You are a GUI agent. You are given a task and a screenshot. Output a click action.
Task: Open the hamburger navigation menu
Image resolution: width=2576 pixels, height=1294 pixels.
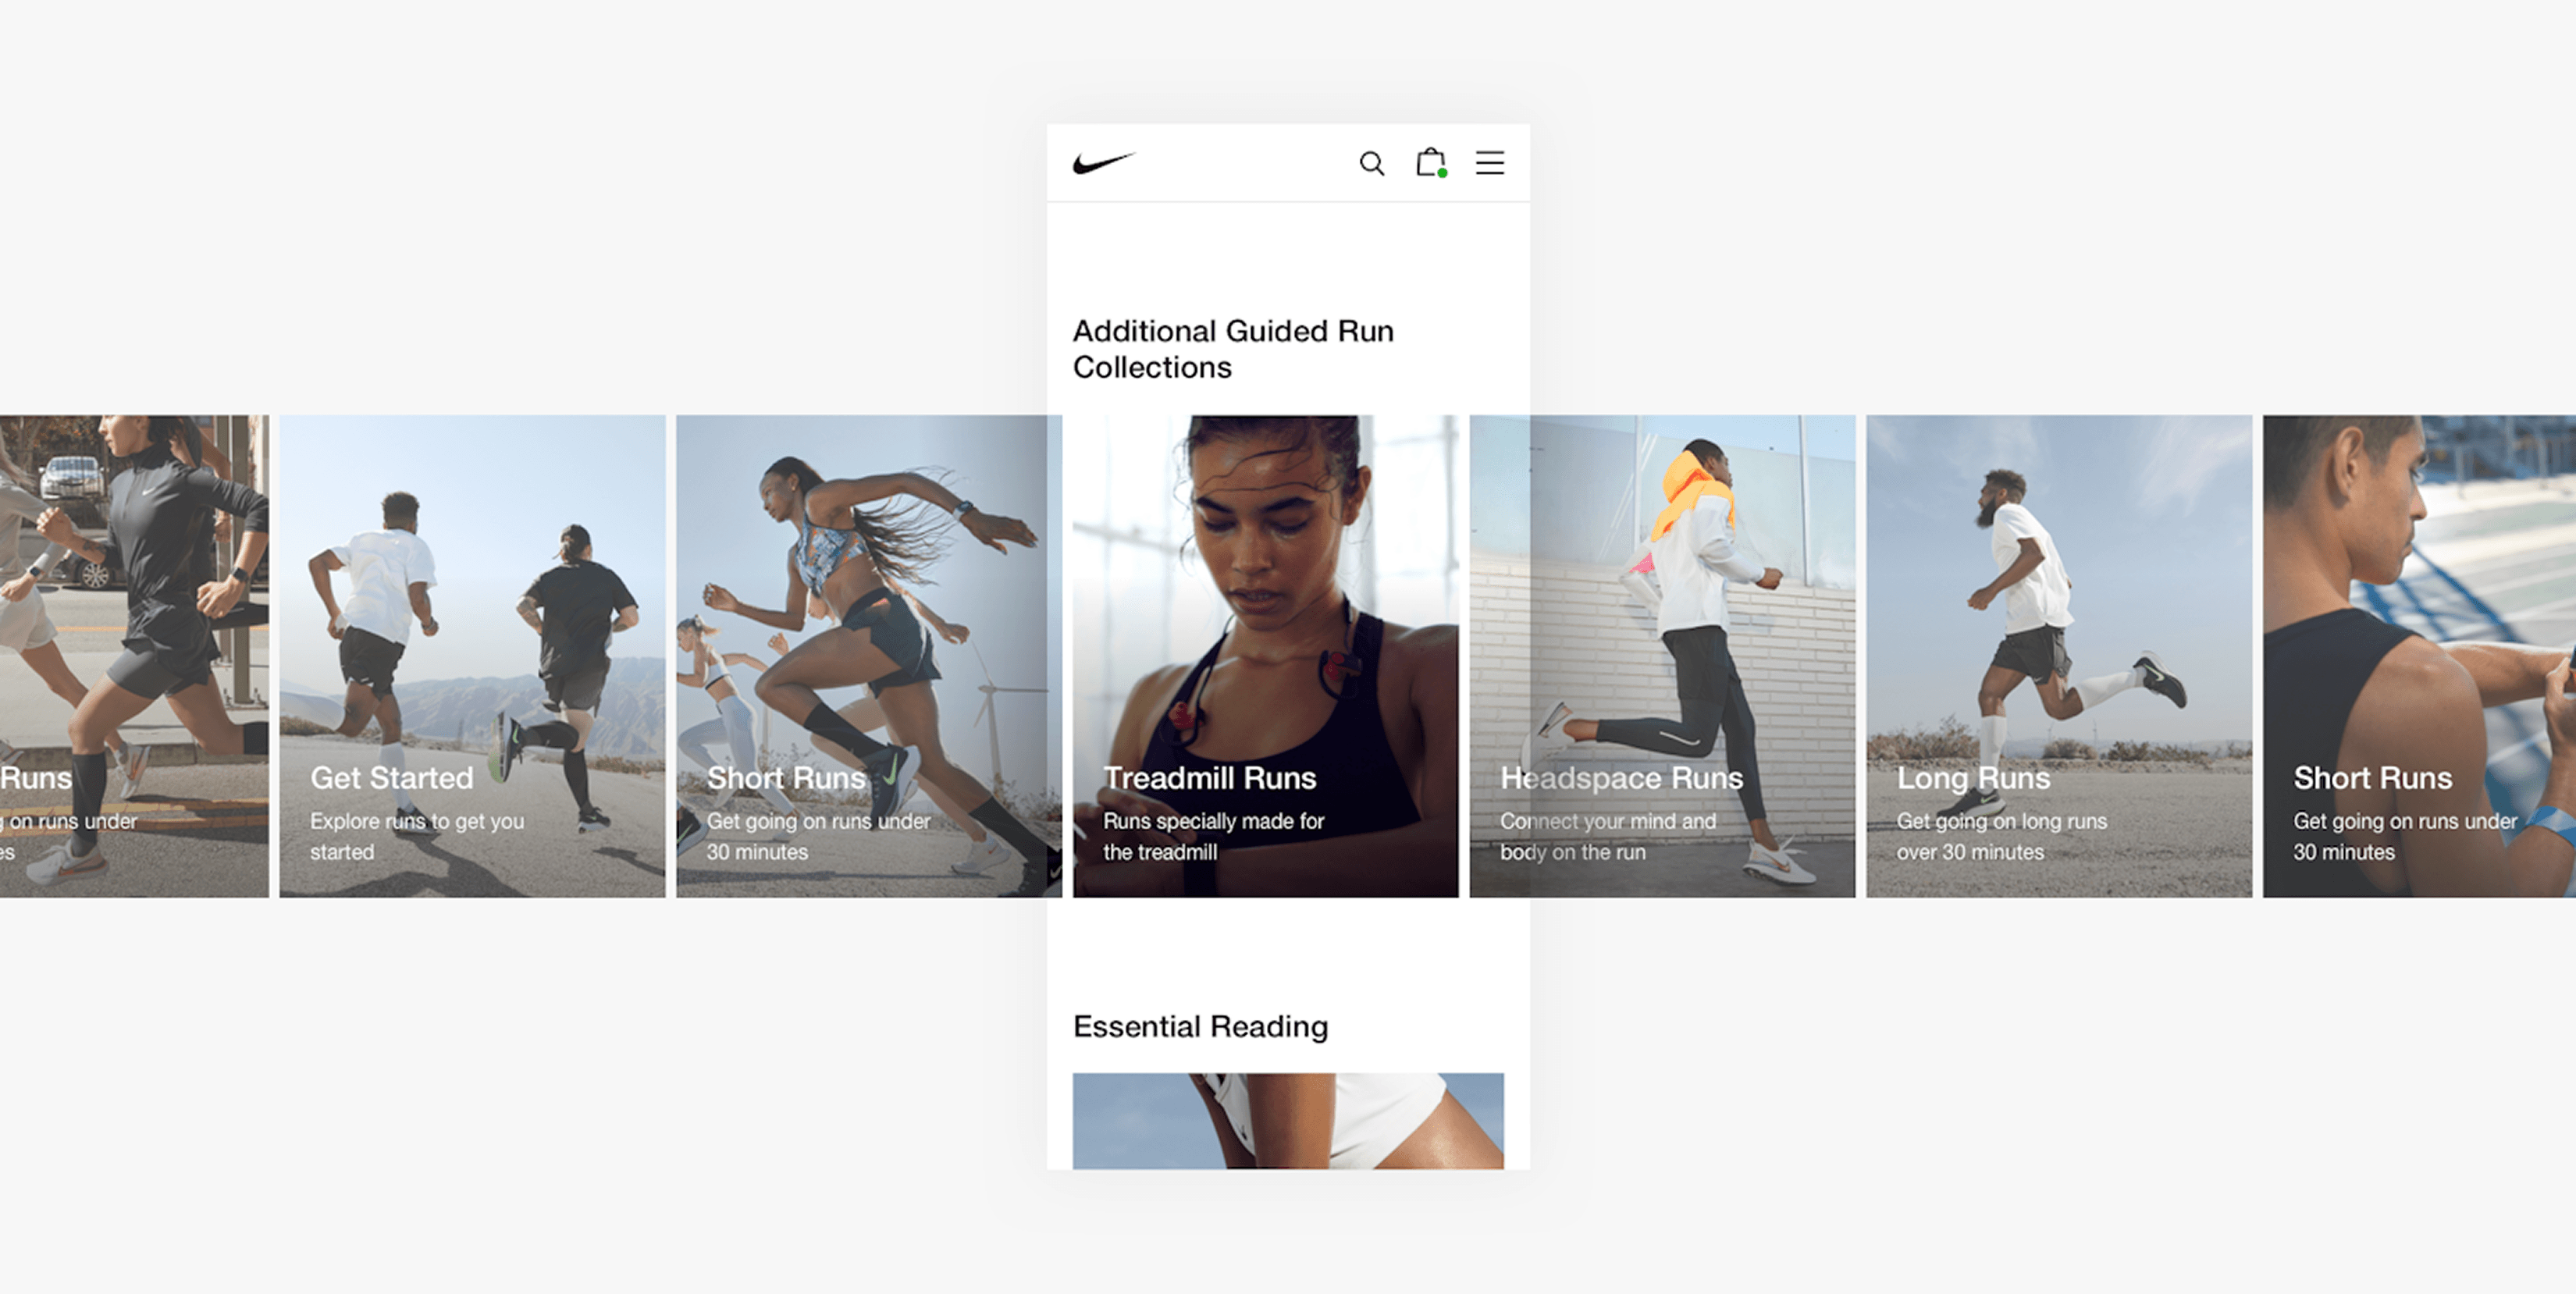1490,163
